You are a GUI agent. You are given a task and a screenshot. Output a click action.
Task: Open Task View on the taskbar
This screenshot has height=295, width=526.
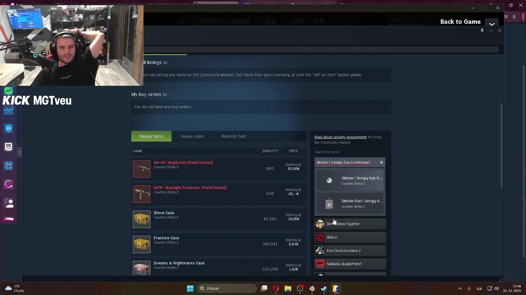tap(264, 288)
